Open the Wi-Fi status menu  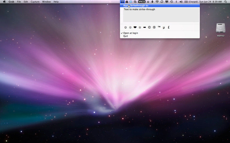[x=157, y=2]
